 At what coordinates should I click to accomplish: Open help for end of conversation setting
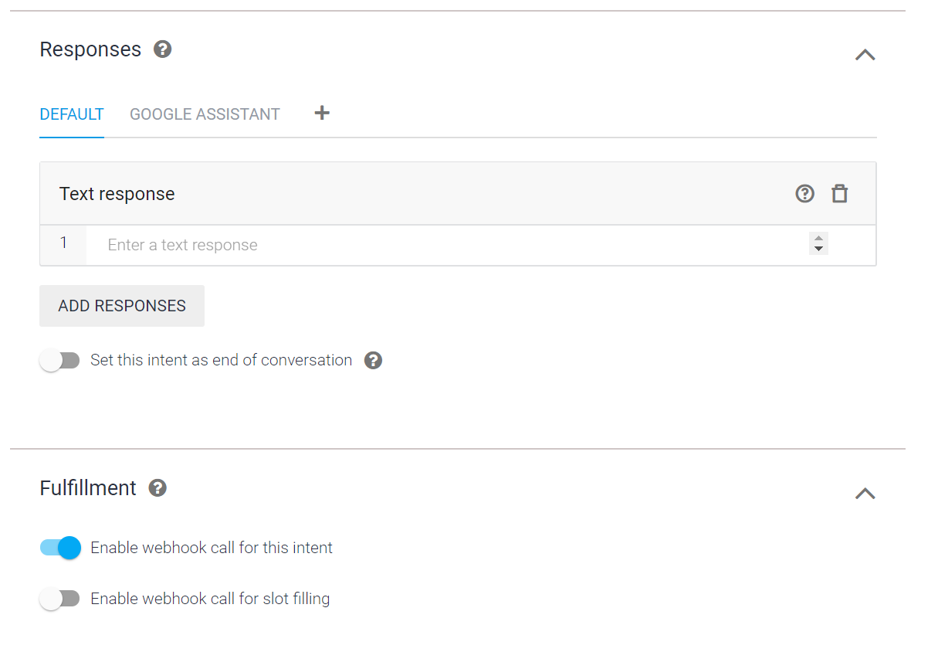373,360
